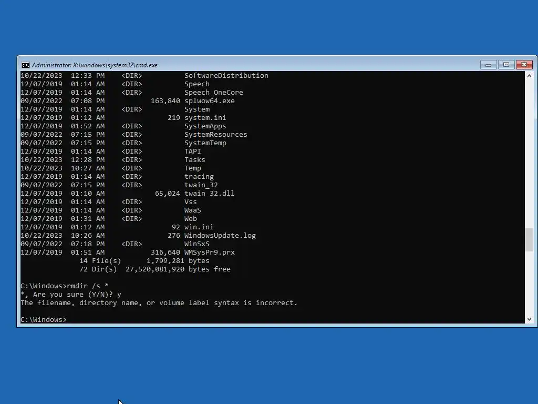Click the final C:\Windows> prompt line
This screenshot has height=404, width=538.
44,319
